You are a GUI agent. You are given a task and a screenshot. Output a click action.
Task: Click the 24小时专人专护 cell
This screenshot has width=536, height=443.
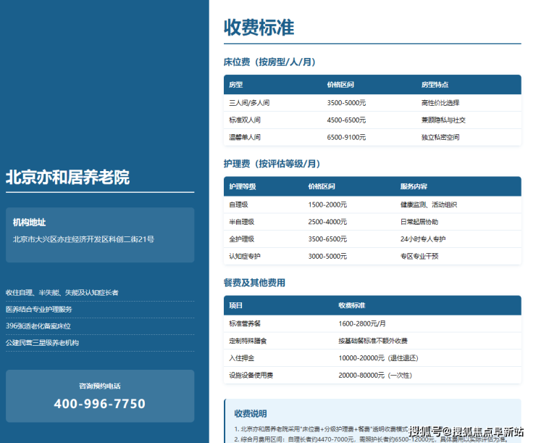coord(423,239)
